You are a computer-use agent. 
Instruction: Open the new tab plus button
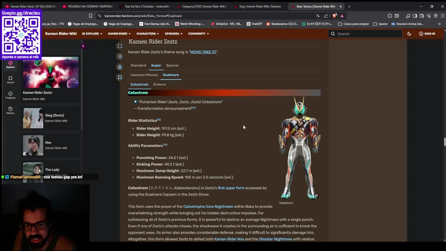click(x=349, y=6)
